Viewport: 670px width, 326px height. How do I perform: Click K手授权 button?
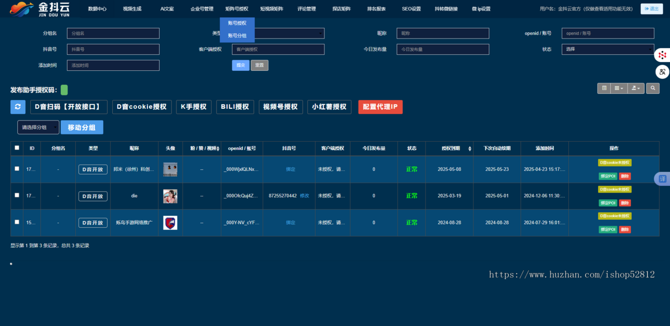(194, 107)
